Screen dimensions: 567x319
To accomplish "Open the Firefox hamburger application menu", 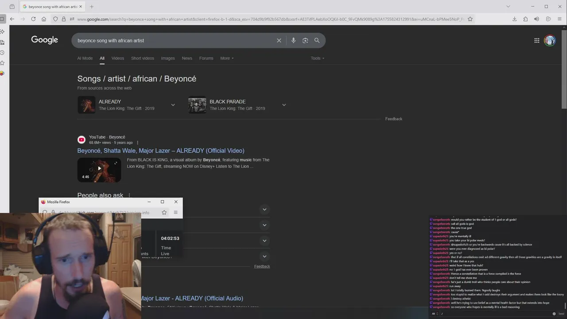I will click(560, 19).
